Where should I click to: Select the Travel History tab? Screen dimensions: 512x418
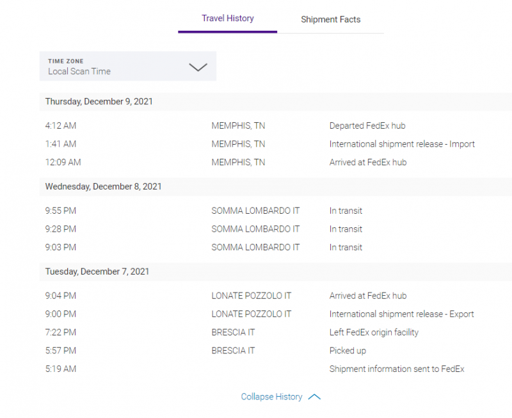pyautogui.click(x=227, y=19)
